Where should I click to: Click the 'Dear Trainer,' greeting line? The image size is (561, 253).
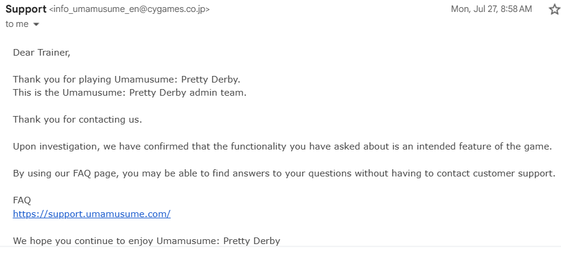42,53
